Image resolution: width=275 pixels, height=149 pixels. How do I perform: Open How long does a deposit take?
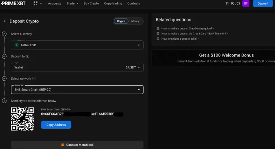coord(180,39)
